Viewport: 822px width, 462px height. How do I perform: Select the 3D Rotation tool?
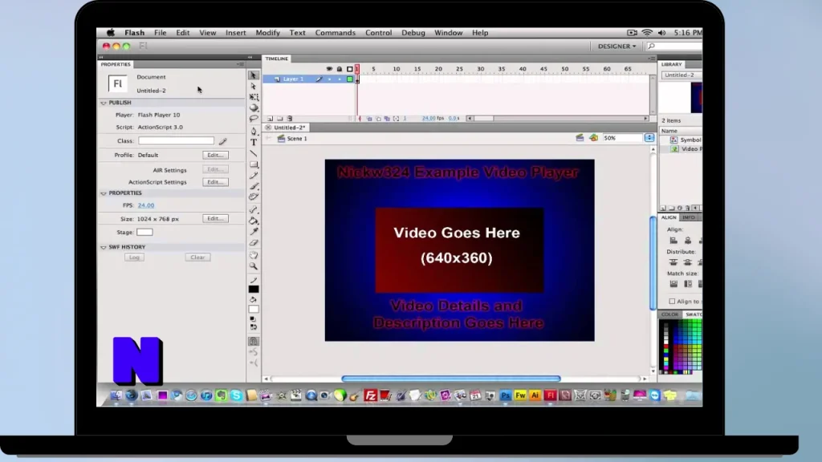[x=254, y=107]
